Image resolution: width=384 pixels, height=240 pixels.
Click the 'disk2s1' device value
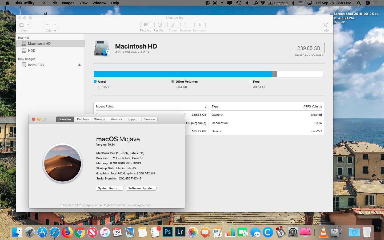[x=317, y=131]
